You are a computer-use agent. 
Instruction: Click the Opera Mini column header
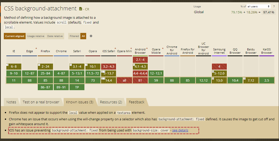(124, 51)
